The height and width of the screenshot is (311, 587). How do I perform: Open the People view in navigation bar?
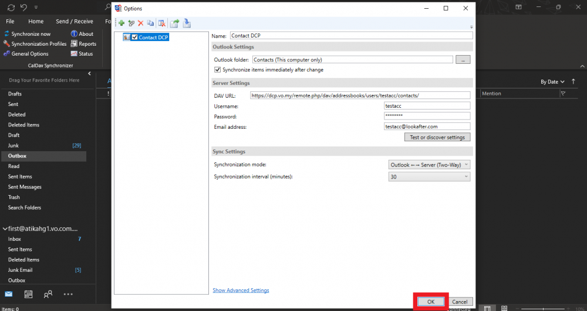pos(48,294)
